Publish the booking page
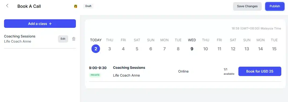 275,6
